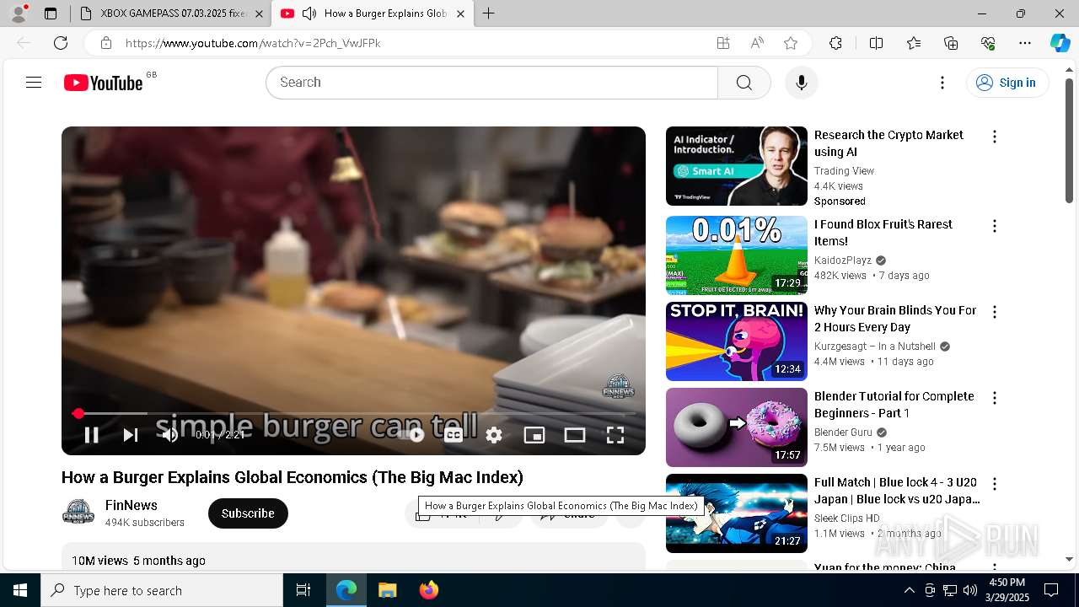
Task: Close the XBOX GAMEPASS tab
Action: pyautogui.click(x=259, y=13)
